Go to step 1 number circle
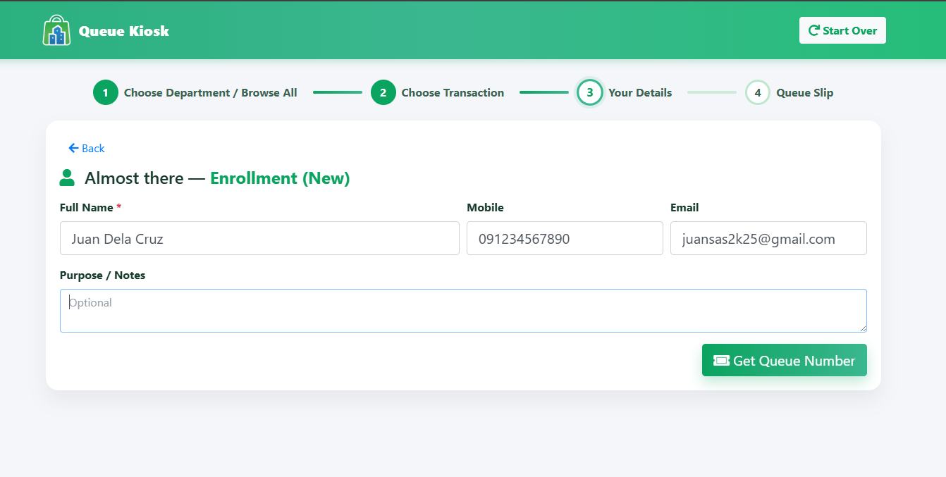 [x=106, y=92]
